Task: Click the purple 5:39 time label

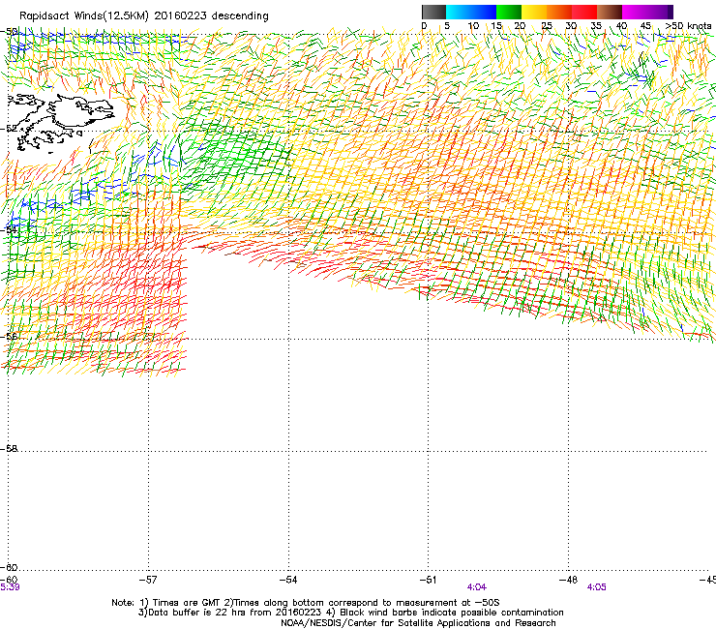Action: coord(10,587)
